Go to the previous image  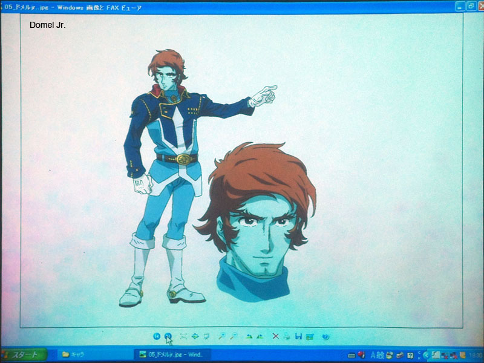tap(157, 336)
